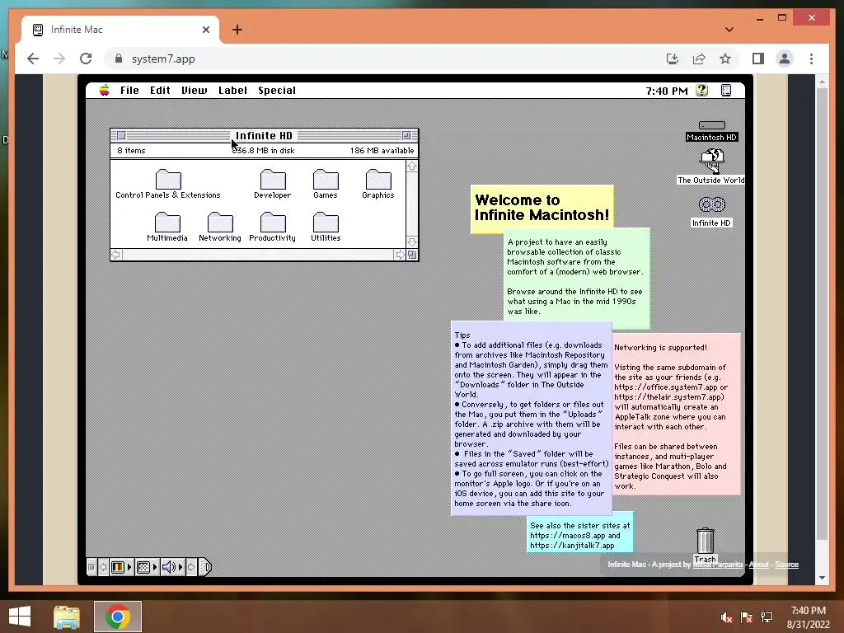844x633 pixels.
Task: Collapse the Control Strip using its end tab
Action: tap(205, 567)
